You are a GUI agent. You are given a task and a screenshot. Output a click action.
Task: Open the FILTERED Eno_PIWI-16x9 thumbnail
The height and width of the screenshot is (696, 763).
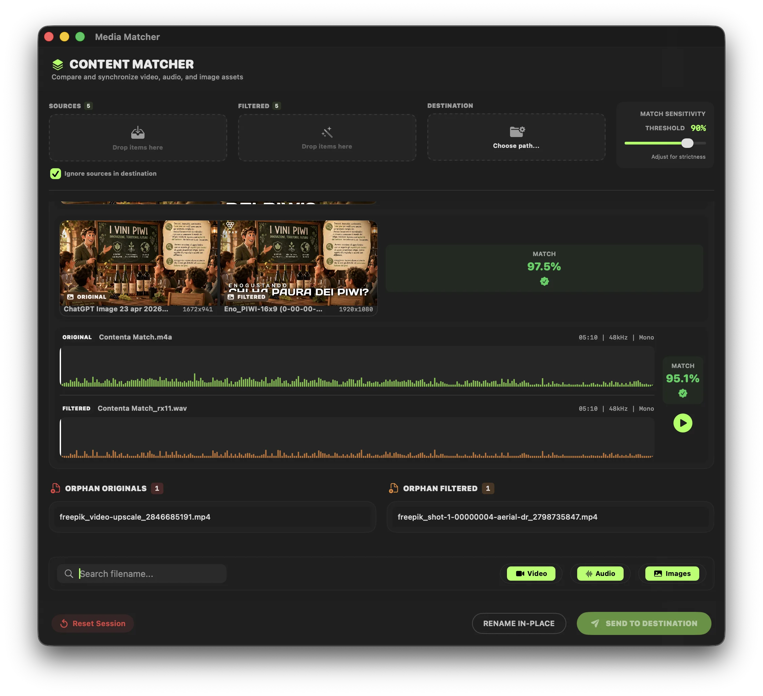pos(299,263)
